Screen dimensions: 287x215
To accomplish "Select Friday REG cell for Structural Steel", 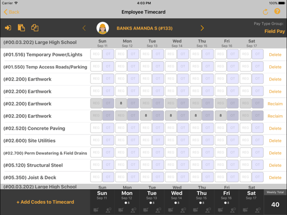I will click(x=220, y=165).
